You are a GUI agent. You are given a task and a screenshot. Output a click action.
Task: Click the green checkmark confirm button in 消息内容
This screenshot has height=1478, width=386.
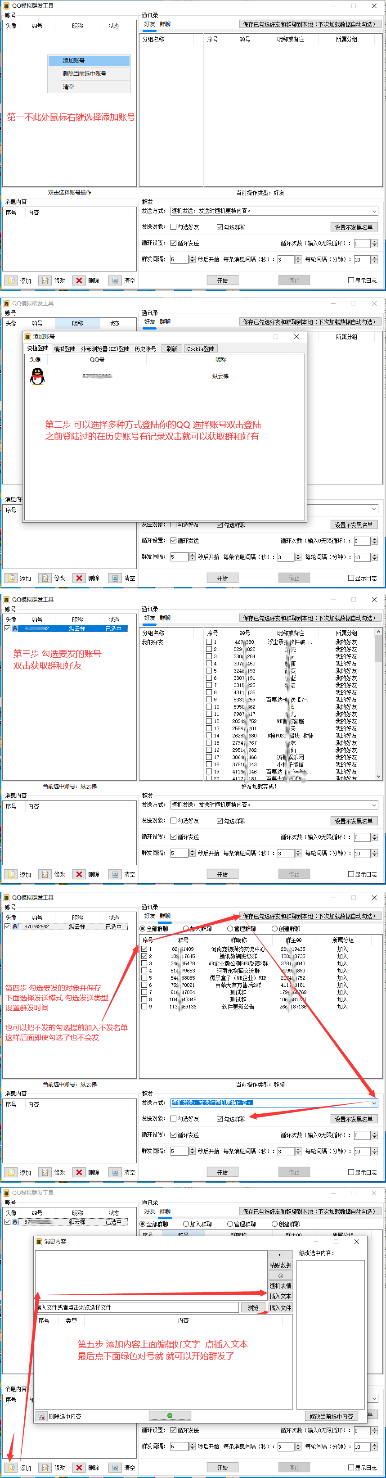(x=170, y=1416)
